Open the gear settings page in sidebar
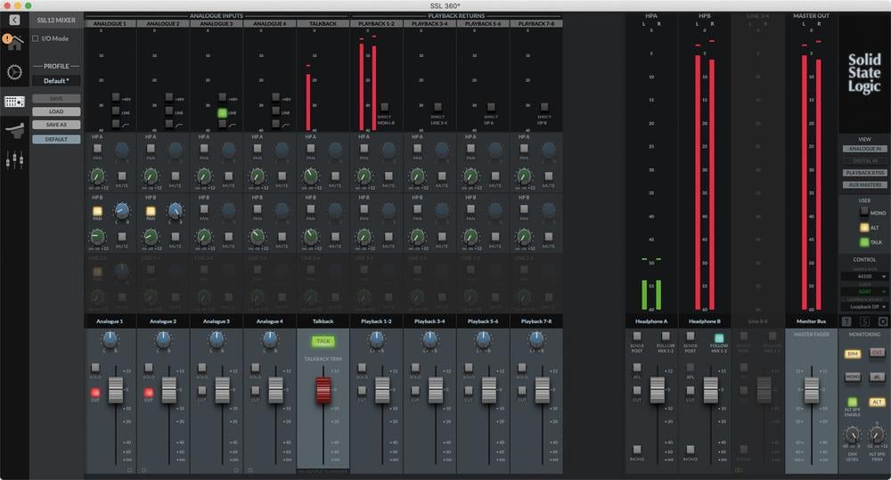Image resolution: width=891 pixels, height=480 pixels. tap(14, 72)
